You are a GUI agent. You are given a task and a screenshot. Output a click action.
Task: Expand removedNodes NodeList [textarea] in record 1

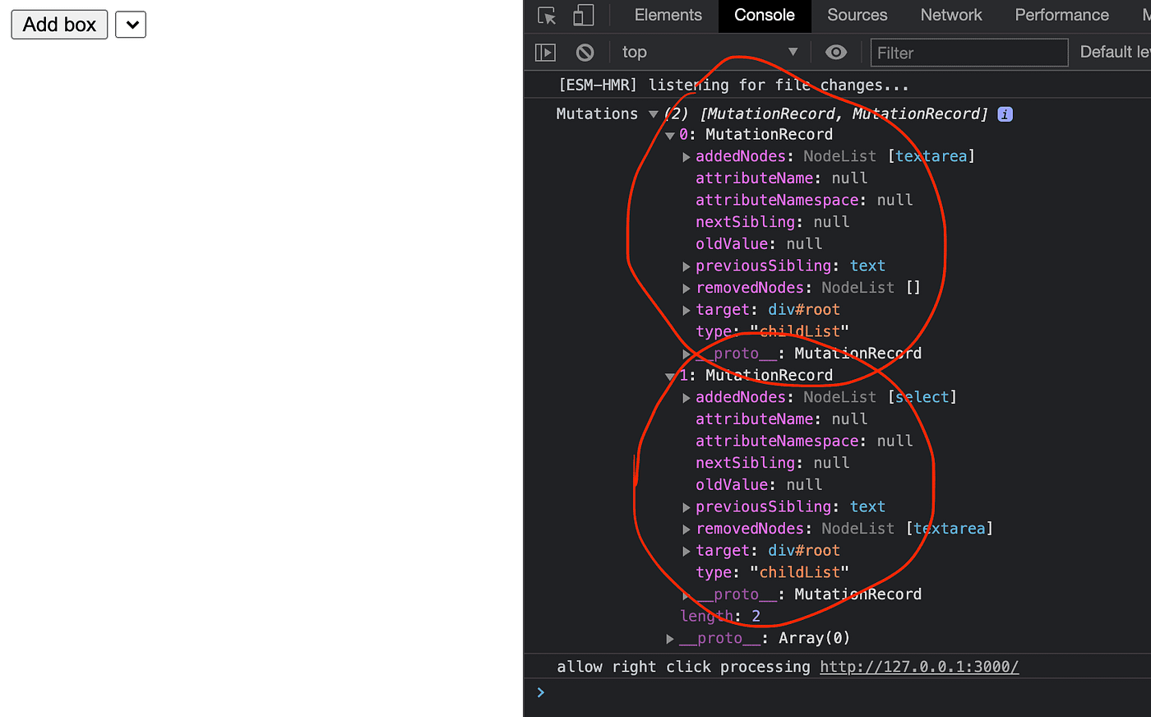tap(686, 530)
